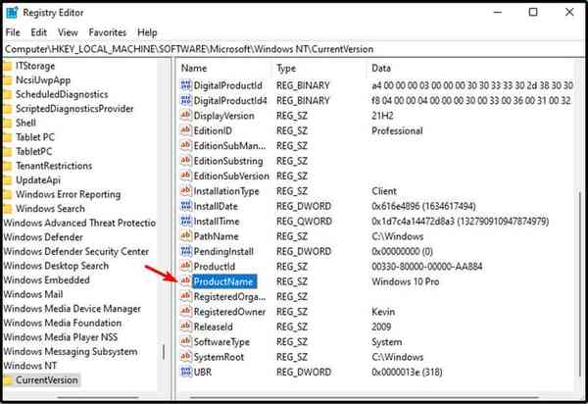
Task: Click the Registry Editor app icon in title bar
Action: pyautogui.click(x=12, y=13)
